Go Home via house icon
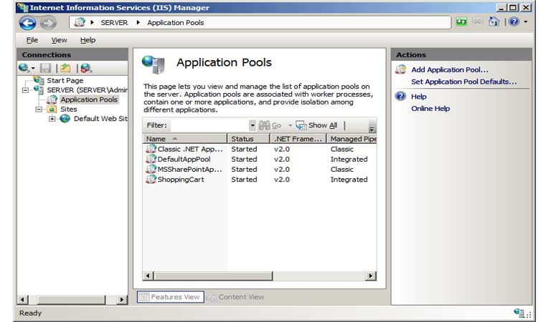 point(494,21)
